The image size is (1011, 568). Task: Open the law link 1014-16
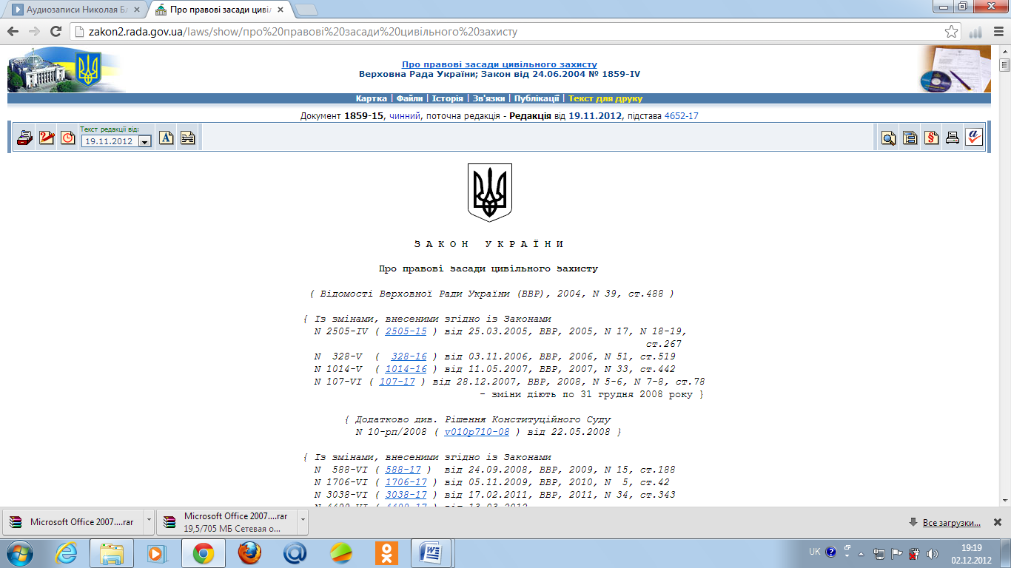click(406, 369)
